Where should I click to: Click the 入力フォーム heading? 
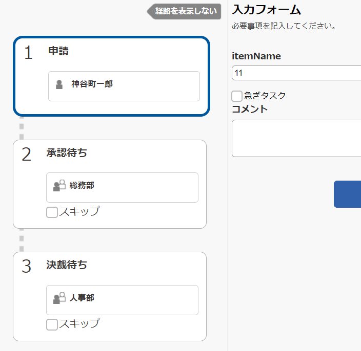coord(266,10)
